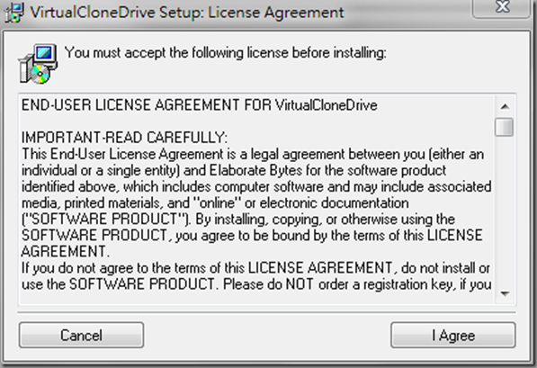Click the words 'Elaborate Bytes' in license text
The width and height of the screenshot is (537, 368).
pyautogui.click(x=255, y=170)
